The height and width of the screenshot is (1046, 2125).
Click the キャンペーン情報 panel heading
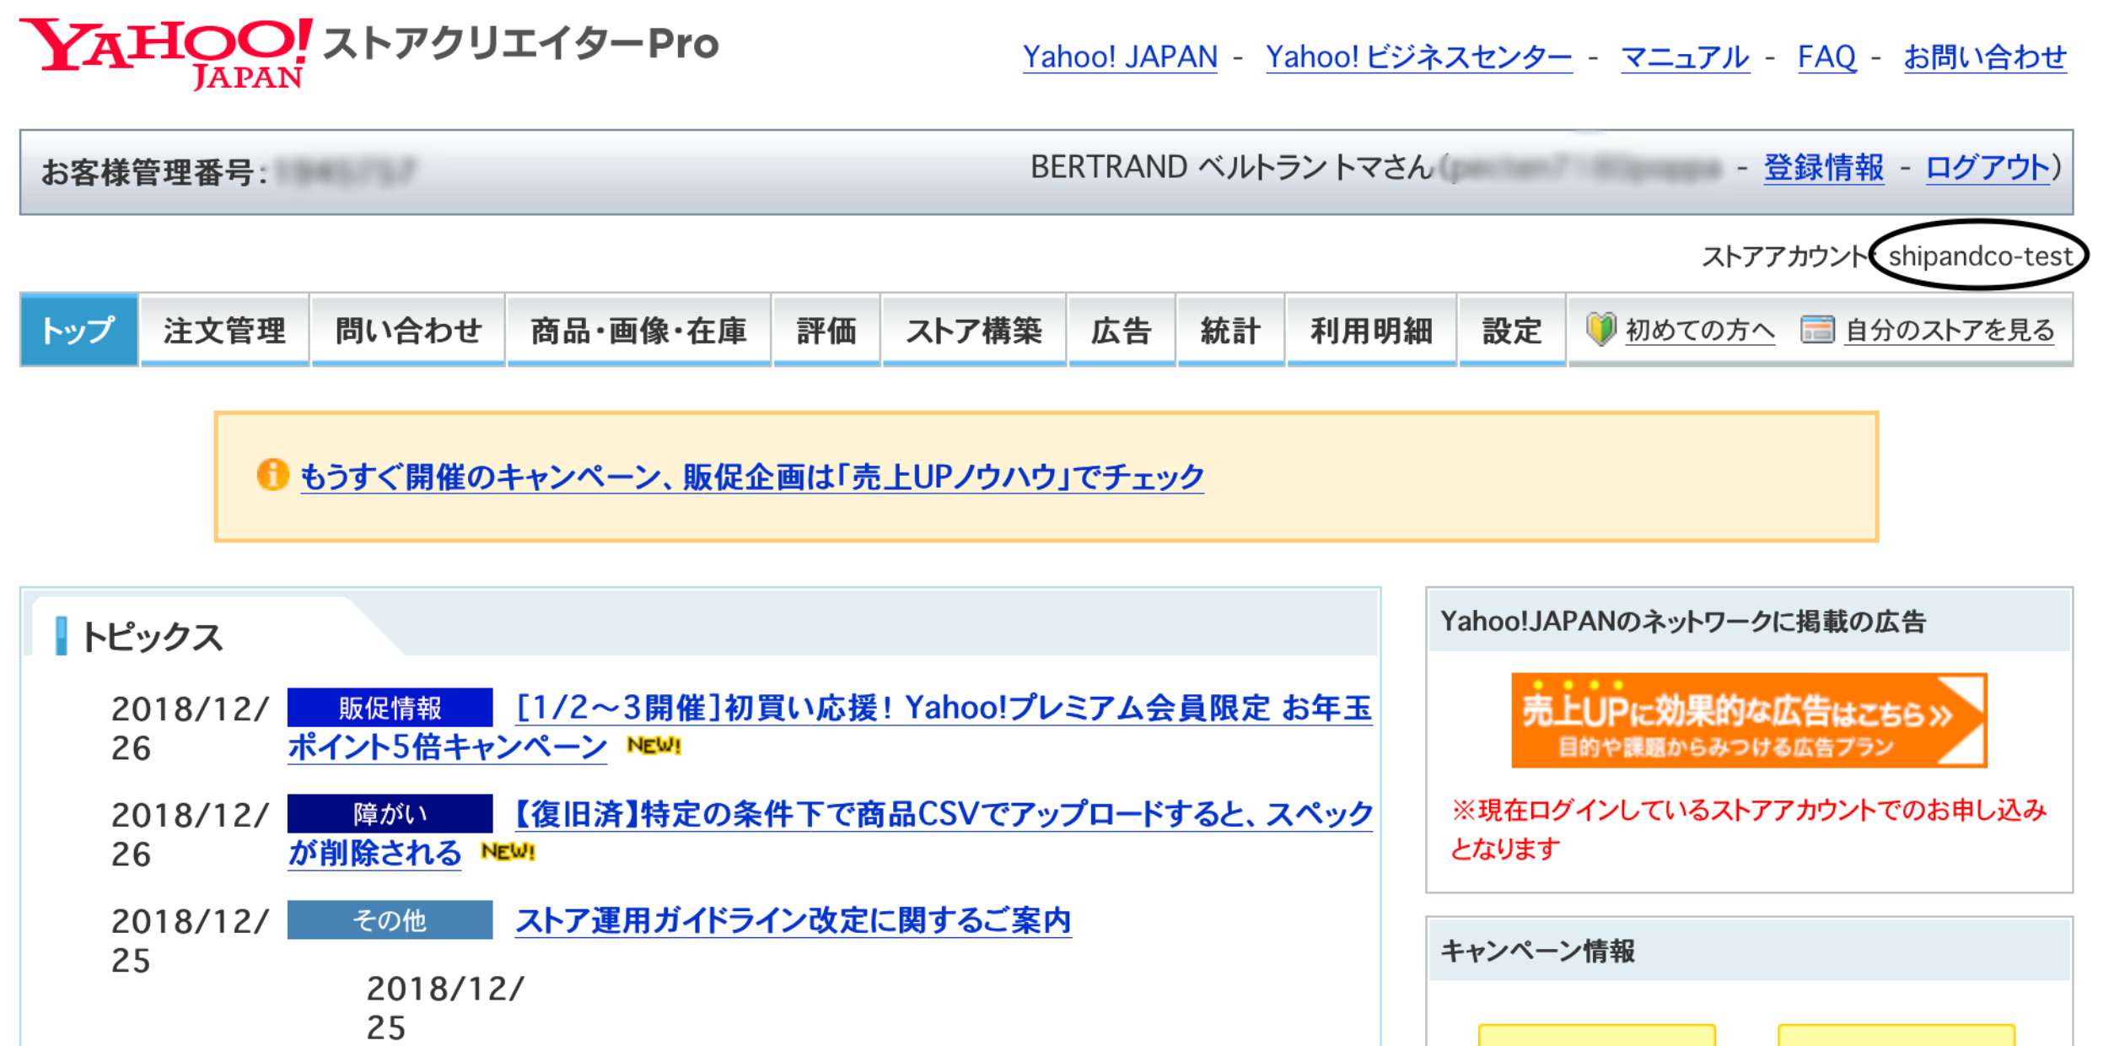pos(1537,951)
